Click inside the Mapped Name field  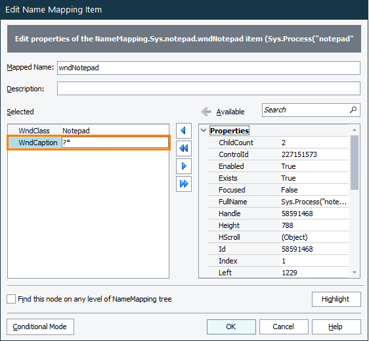click(209, 68)
